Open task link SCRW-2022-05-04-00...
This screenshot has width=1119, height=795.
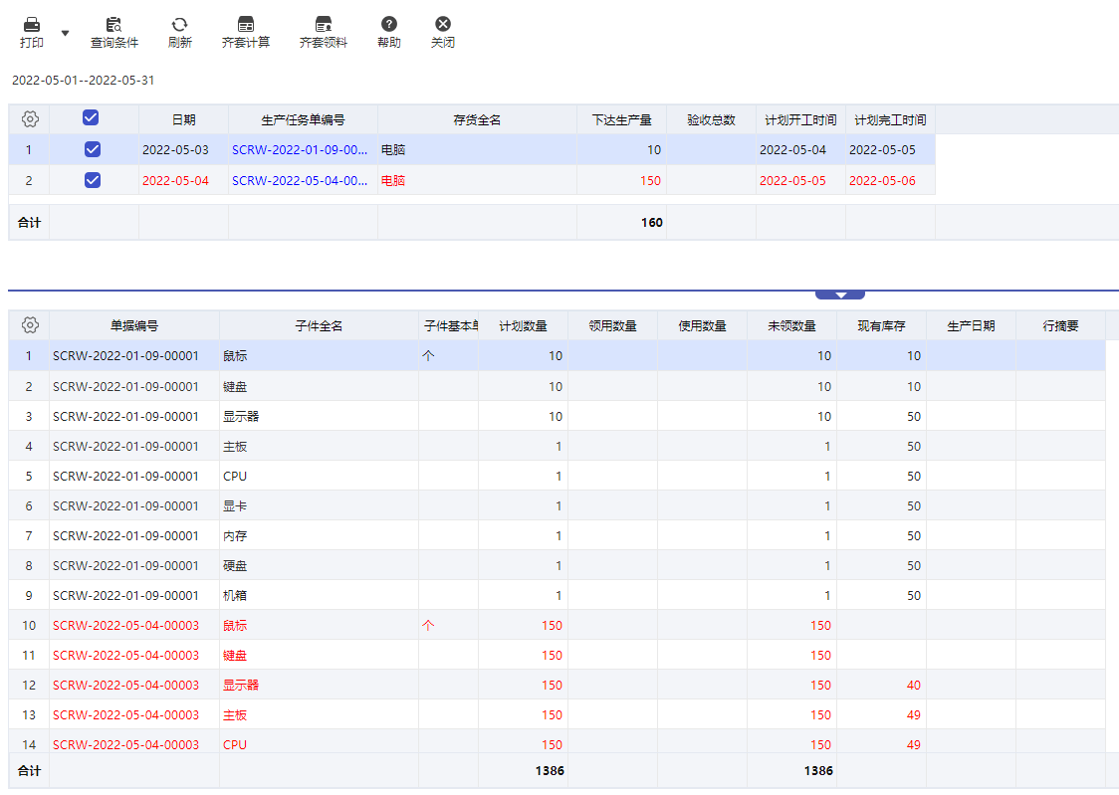point(300,181)
